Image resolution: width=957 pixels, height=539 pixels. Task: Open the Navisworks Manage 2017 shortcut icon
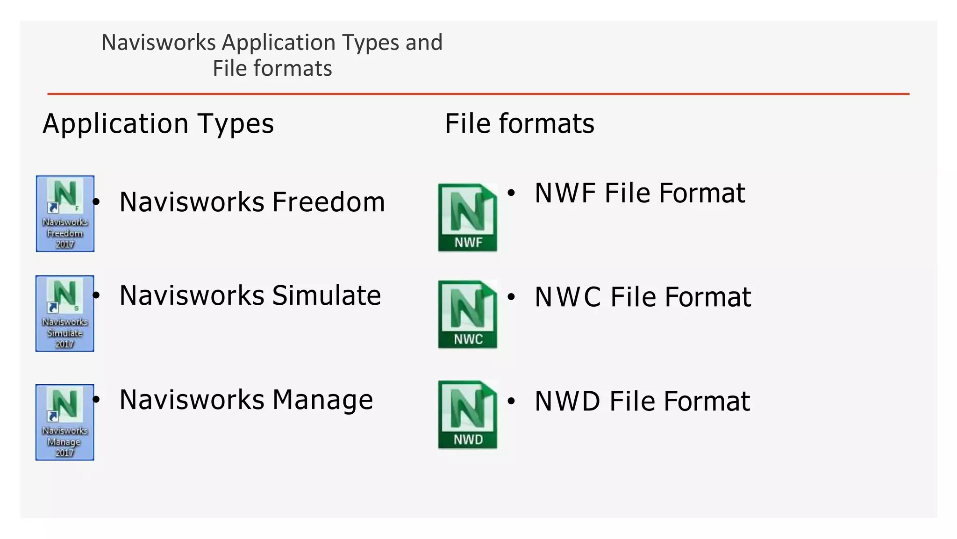(65, 422)
